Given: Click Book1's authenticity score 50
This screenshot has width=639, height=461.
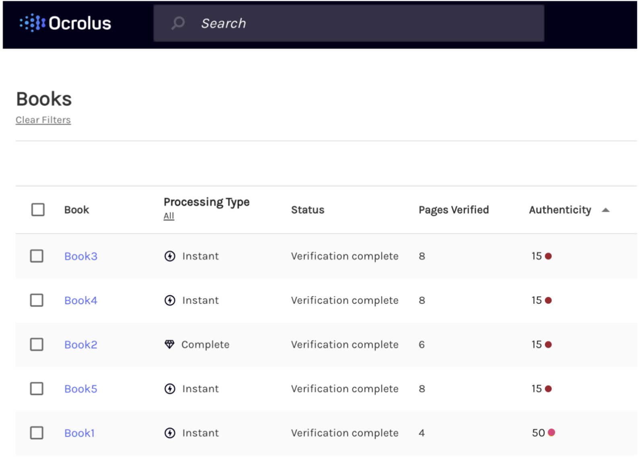Looking at the screenshot, I should [538, 433].
